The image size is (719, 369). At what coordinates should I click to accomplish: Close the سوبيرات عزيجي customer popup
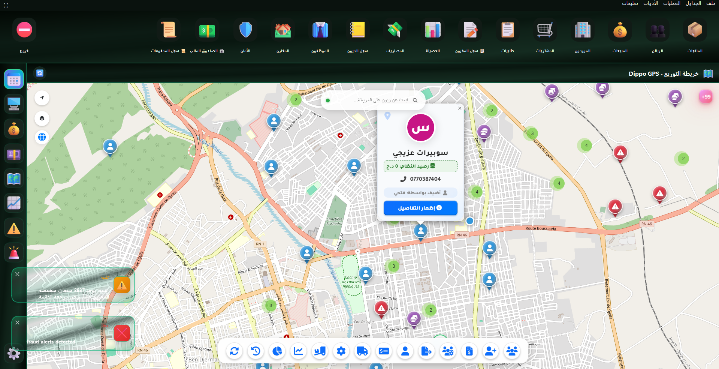pyautogui.click(x=460, y=108)
